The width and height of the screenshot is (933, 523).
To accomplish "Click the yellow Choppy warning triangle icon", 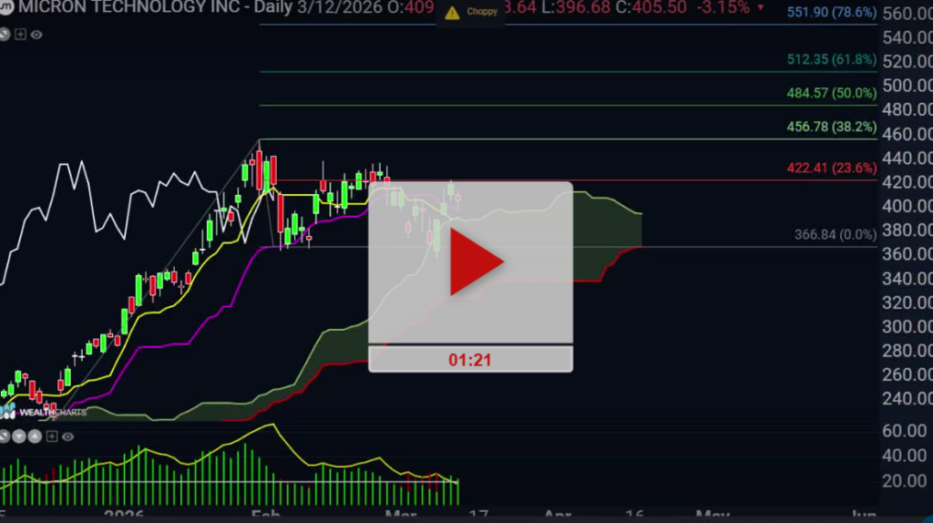I will (452, 13).
